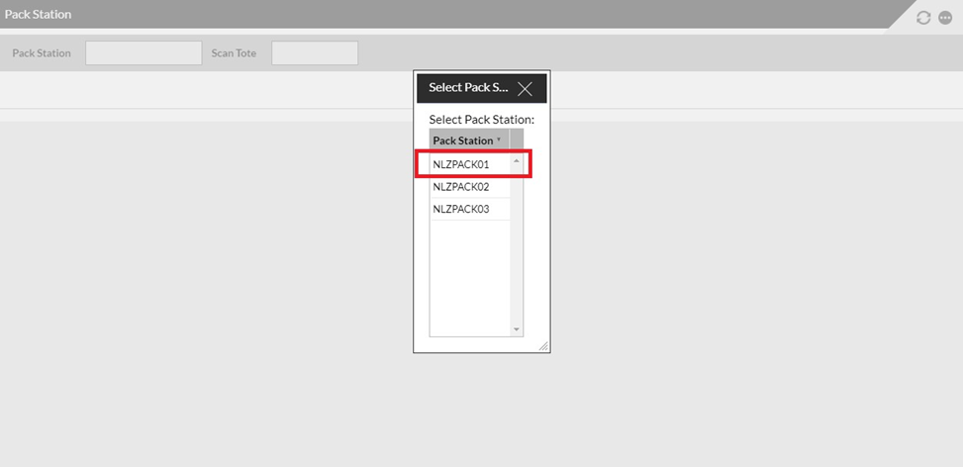963x467 pixels.
Task: Click the Select Pack S... dialog title bar
Action: [x=467, y=88]
